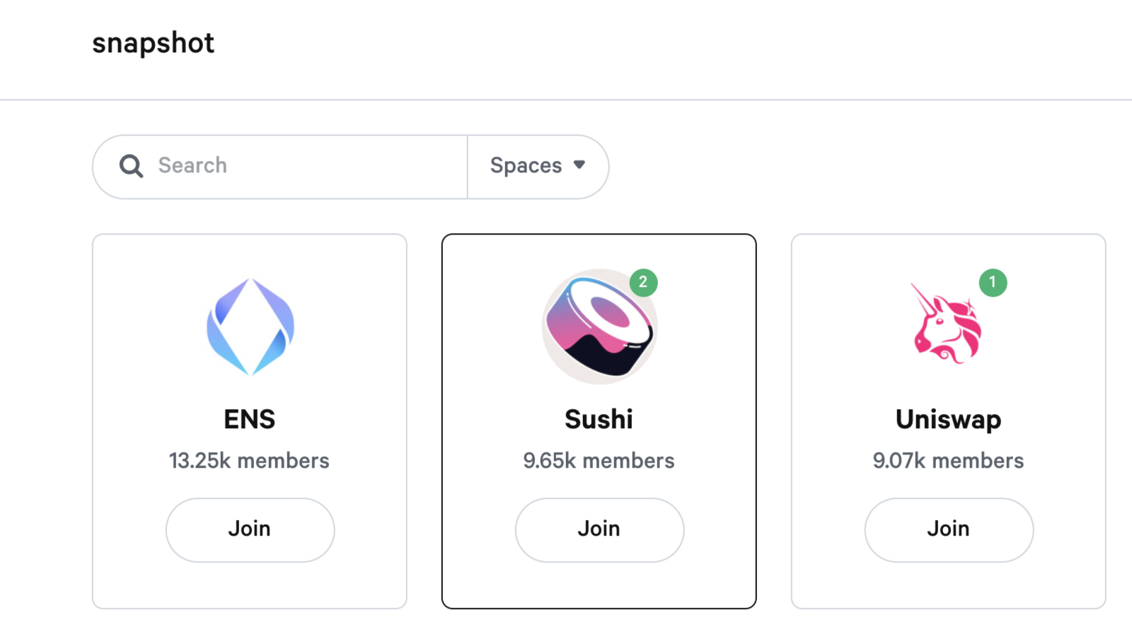Open the Sushi space title
The width and height of the screenshot is (1132, 636).
tap(599, 419)
